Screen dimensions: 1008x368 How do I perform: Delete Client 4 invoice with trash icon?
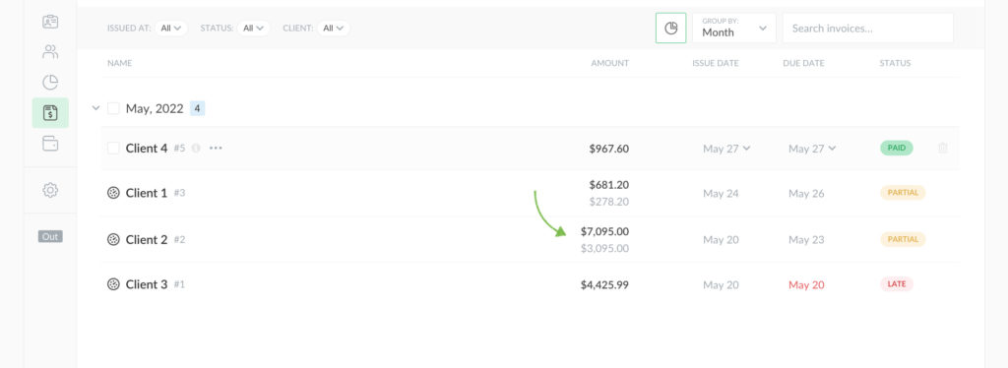click(942, 149)
